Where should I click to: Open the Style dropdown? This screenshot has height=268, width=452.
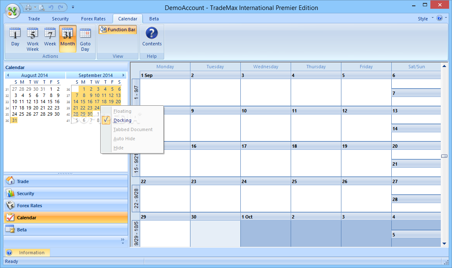coord(425,18)
